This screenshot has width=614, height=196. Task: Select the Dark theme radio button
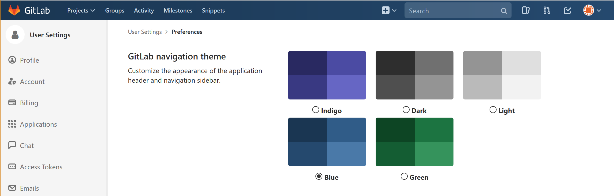pyautogui.click(x=406, y=110)
